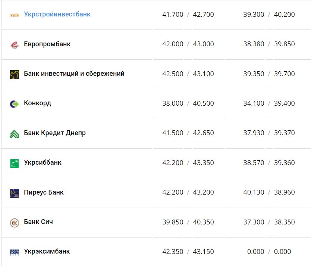The height and width of the screenshot is (267, 311).
Task: Click the Банк Кредит Днепр name
Action: click(54, 133)
